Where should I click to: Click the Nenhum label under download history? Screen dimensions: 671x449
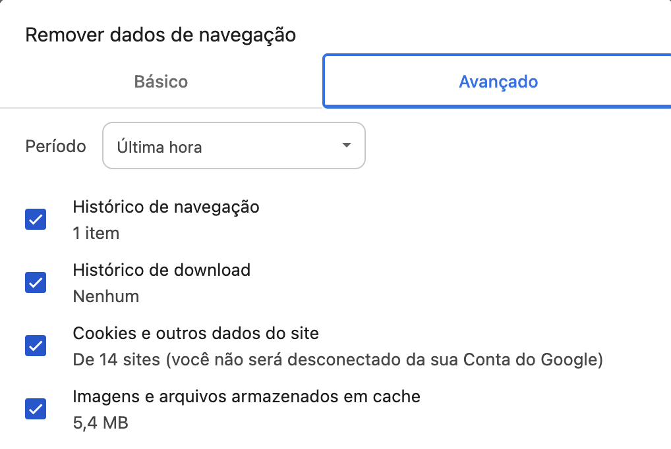[105, 296]
